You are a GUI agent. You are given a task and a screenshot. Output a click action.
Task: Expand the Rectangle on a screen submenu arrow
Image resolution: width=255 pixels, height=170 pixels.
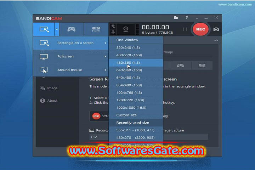[x=106, y=43]
